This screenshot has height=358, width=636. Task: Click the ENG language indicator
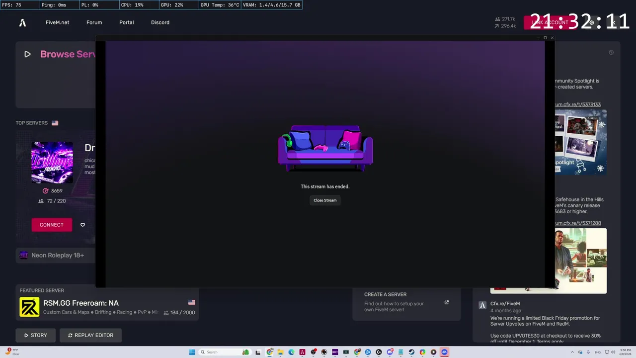tap(598, 352)
